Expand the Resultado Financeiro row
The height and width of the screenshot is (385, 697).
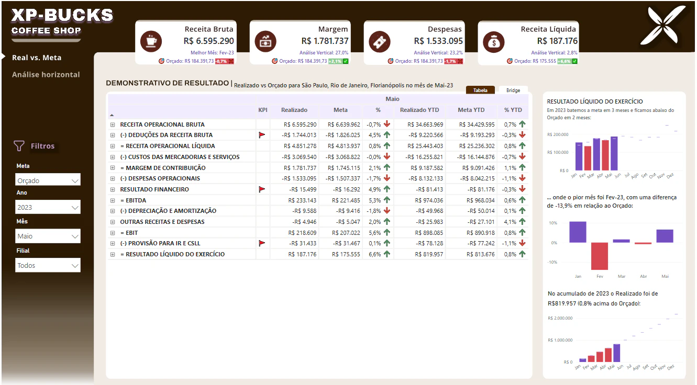pos(113,189)
